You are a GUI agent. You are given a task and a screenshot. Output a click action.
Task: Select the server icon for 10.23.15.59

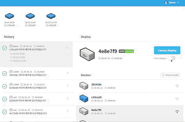click(30, 16)
